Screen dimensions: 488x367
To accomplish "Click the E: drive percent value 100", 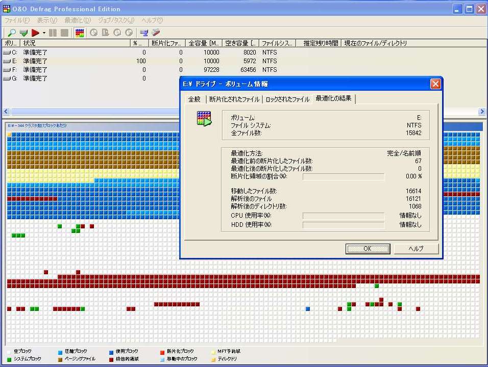I will (x=141, y=61).
